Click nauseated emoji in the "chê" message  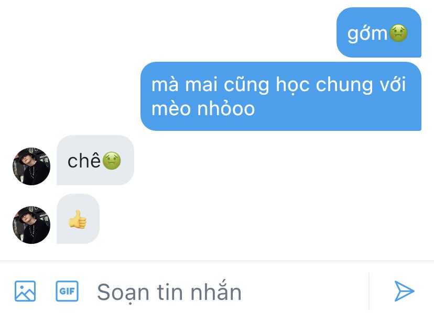[x=112, y=160]
